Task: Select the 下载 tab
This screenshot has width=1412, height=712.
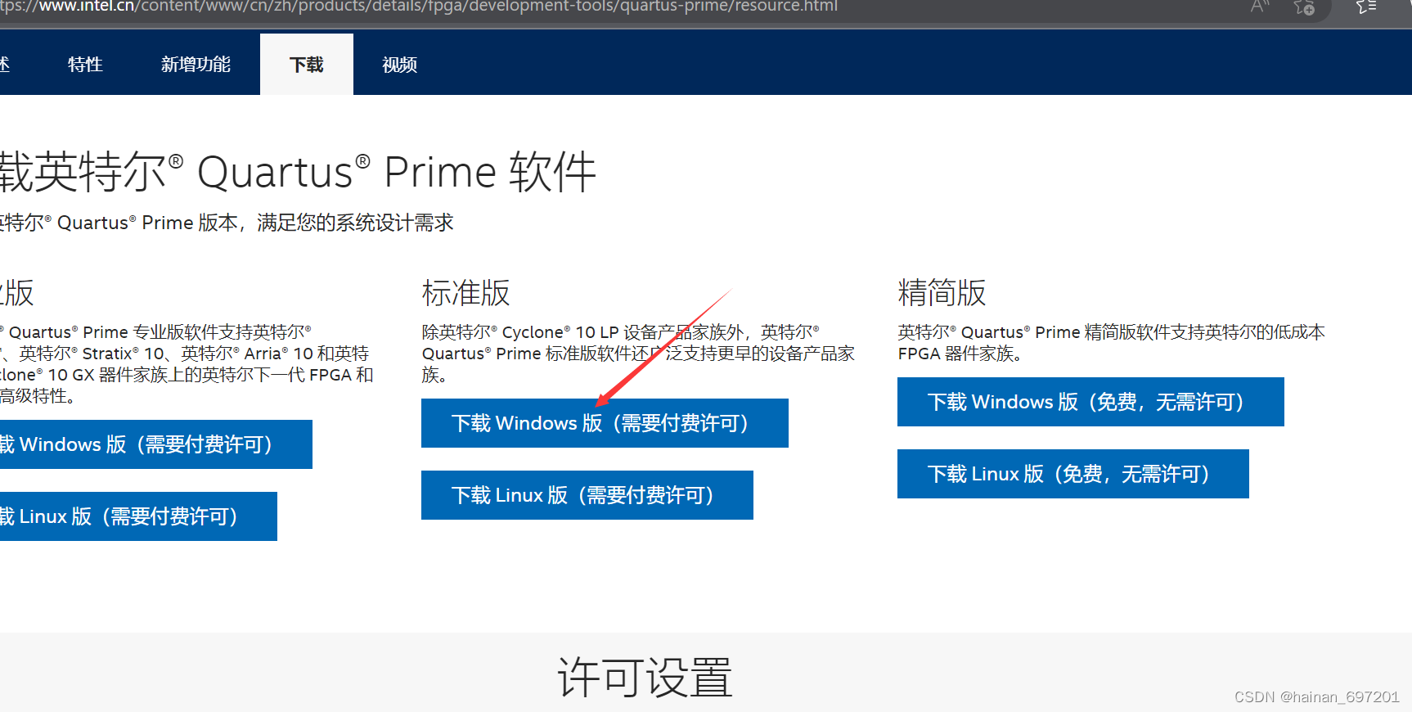Action: coord(307,65)
